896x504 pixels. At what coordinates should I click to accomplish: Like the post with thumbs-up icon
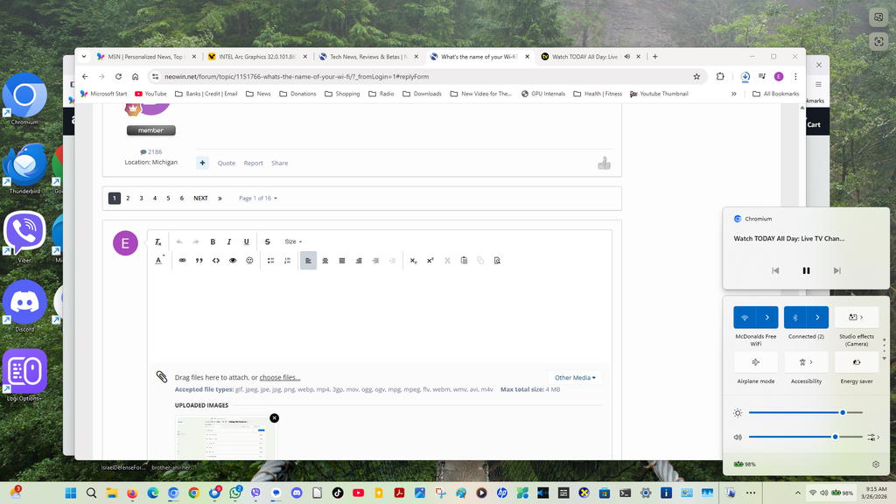[x=604, y=164]
